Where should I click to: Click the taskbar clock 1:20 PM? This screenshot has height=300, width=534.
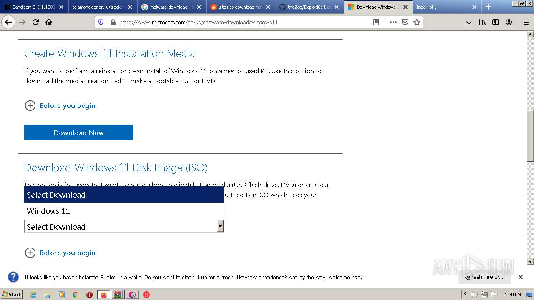[x=512, y=295]
